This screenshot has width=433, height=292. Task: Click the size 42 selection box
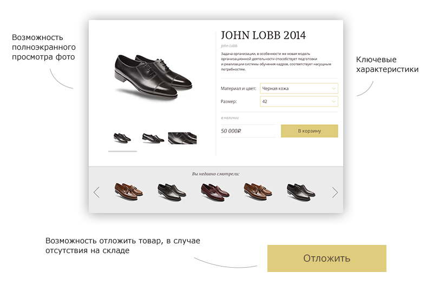(299, 102)
